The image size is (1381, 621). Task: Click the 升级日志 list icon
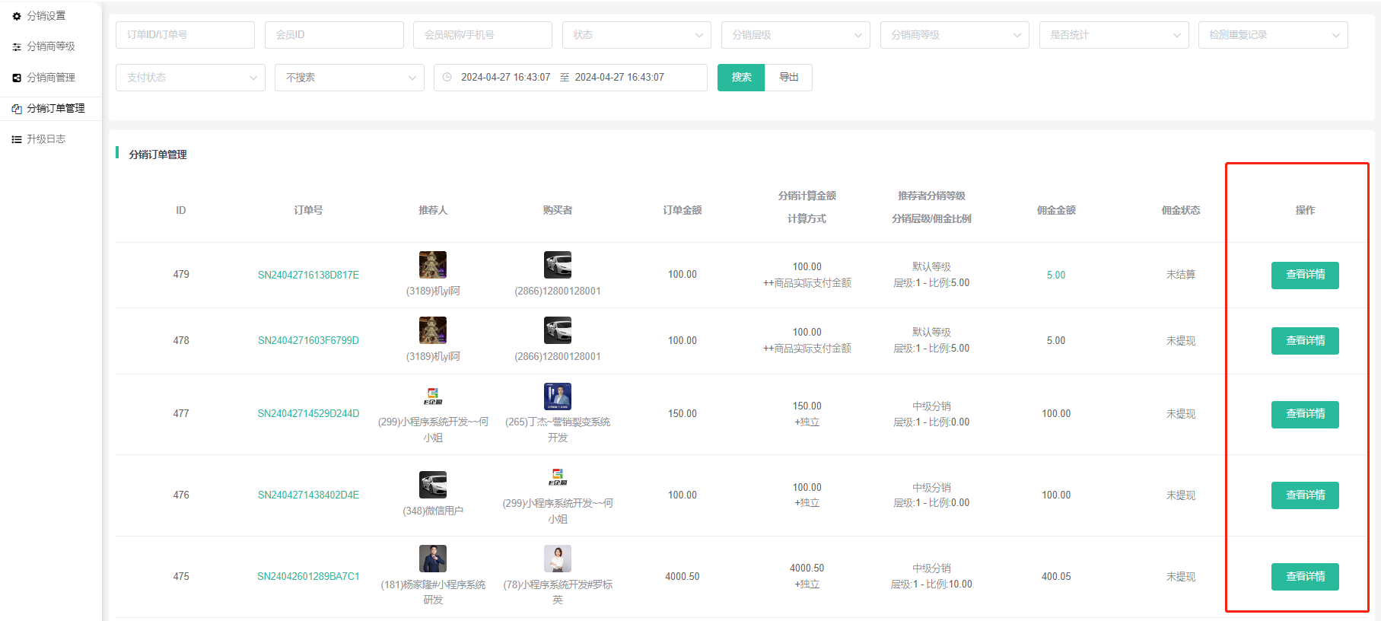tap(17, 139)
